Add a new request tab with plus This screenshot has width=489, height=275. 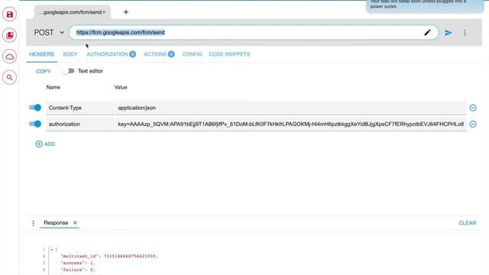click(125, 12)
